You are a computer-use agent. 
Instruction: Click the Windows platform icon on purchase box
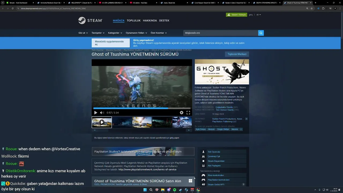click(190, 181)
